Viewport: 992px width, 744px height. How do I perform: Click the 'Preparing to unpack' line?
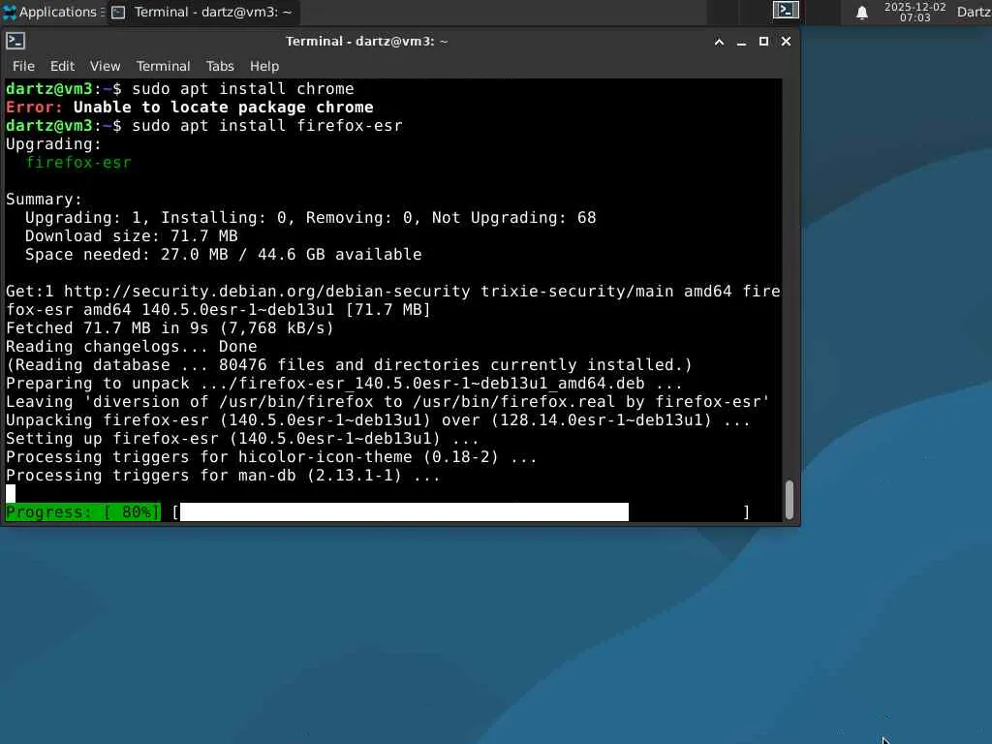pos(344,384)
